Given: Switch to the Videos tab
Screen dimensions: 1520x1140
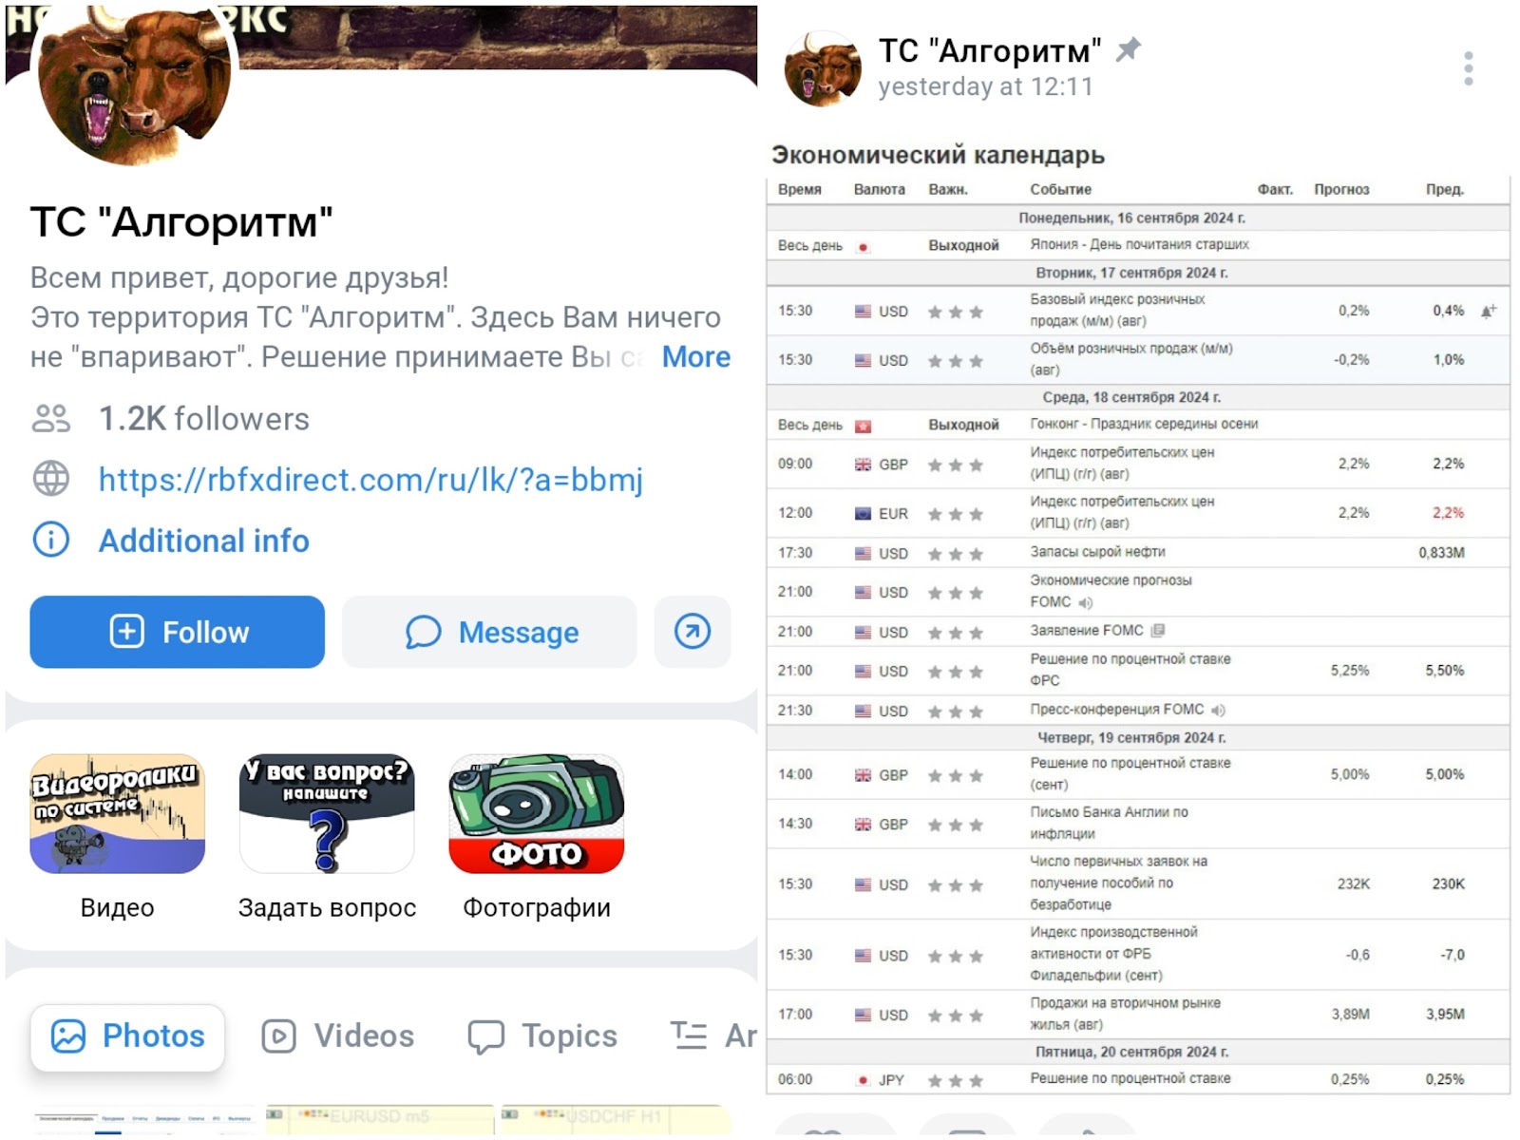Looking at the screenshot, I should click(x=338, y=1035).
